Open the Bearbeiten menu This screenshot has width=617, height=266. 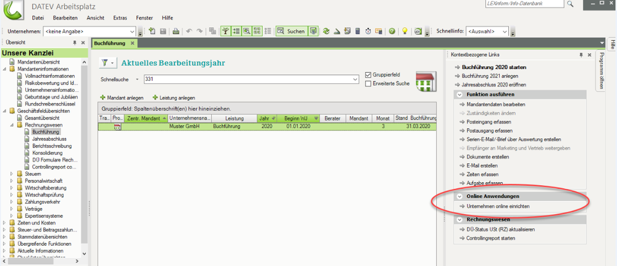[x=65, y=18]
